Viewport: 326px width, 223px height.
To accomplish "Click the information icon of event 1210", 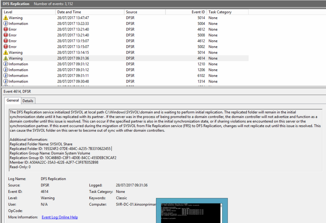I will [x=6, y=64].
